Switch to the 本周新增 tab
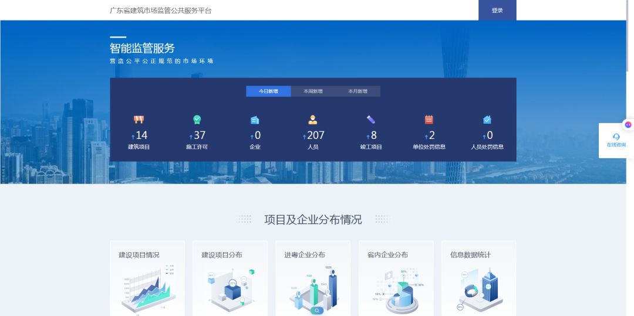This screenshot has width=634, height=316. (313, 91)
